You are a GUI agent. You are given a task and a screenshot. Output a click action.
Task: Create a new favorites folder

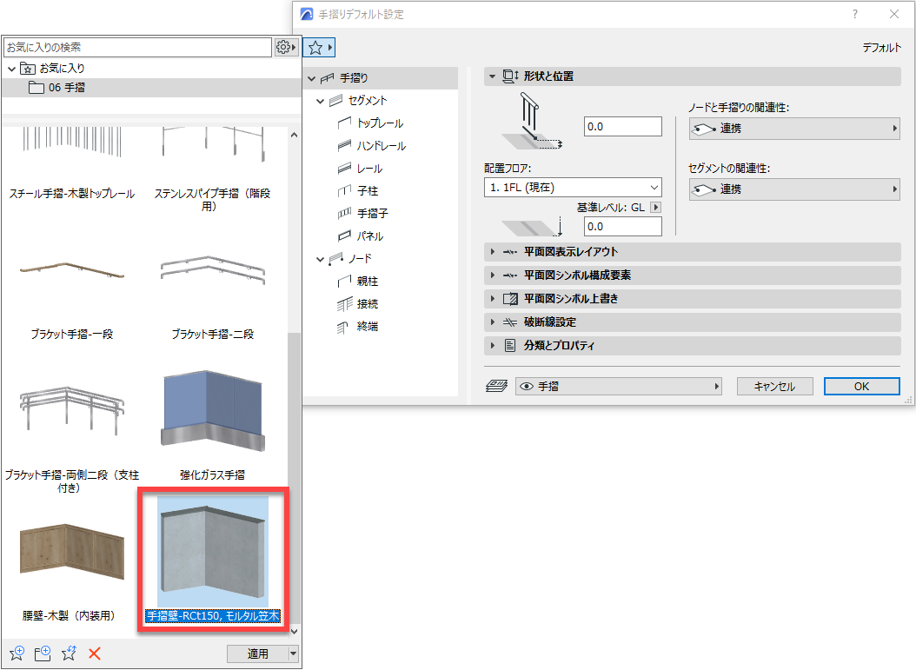click(x=43, y=653)
